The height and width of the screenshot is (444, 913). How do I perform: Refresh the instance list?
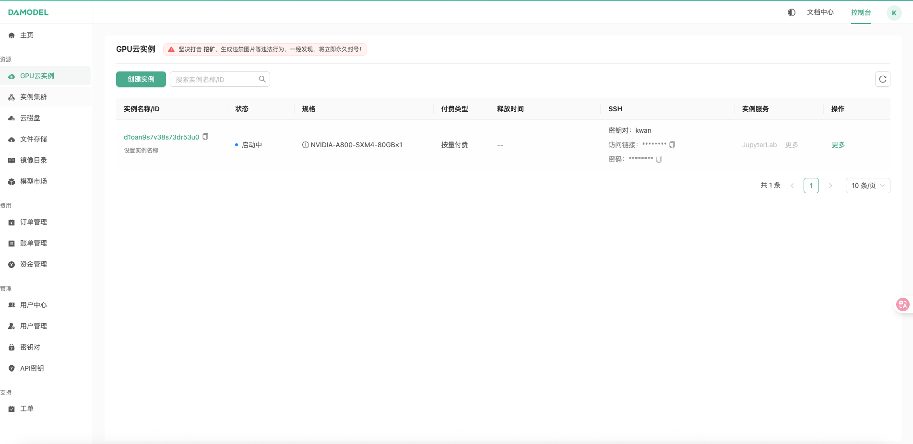(883, 79)
